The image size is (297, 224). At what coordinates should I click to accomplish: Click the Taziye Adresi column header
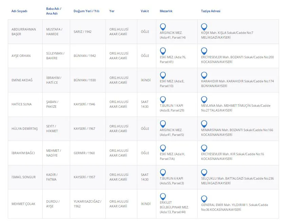tap(211, 11)
